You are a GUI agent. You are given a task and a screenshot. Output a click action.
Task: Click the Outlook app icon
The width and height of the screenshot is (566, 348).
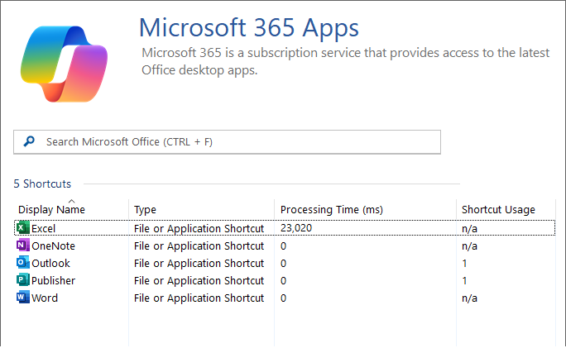coord(23,263)
